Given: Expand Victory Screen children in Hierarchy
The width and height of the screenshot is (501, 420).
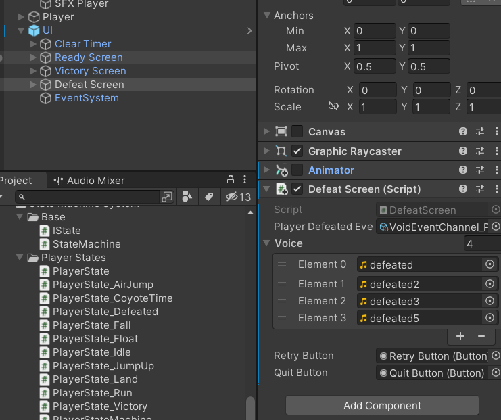Looking at the screenshot, I should [x=33, y=70].
